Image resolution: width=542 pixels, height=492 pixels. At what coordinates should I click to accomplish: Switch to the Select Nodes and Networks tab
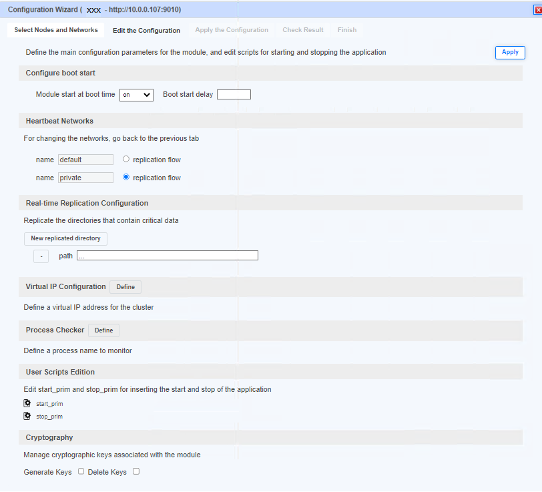[55, 30]
